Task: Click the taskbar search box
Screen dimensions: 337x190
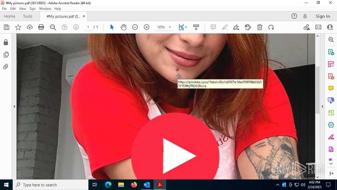Action: (51, 185)
